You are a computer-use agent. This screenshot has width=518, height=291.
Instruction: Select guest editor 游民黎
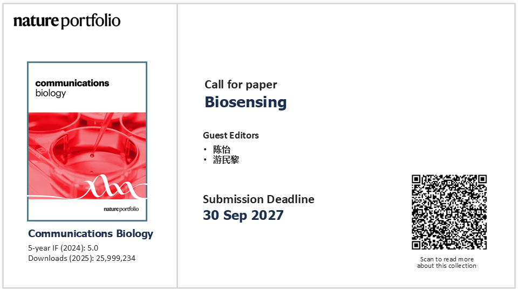pos(226,160)
